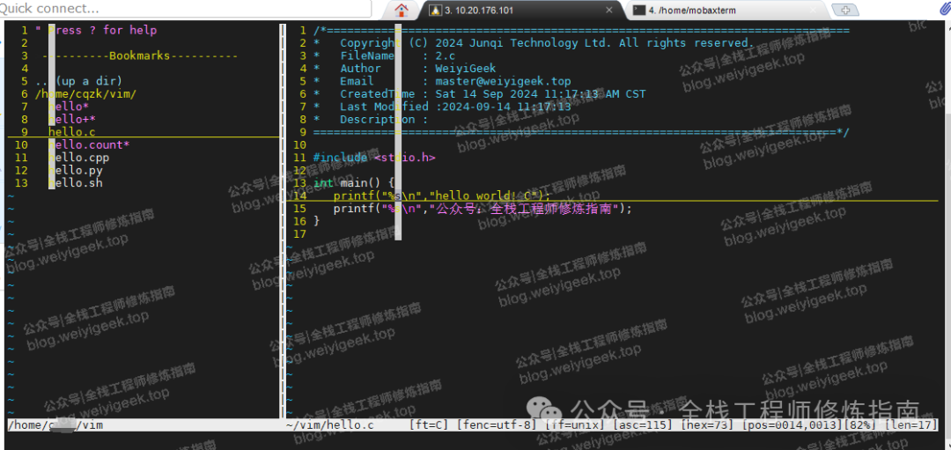The width and height of the screenshot is (951, 450).
Task: Select hello.count* in the file tree
Action: pyautogui.click(x=89, y=145)
